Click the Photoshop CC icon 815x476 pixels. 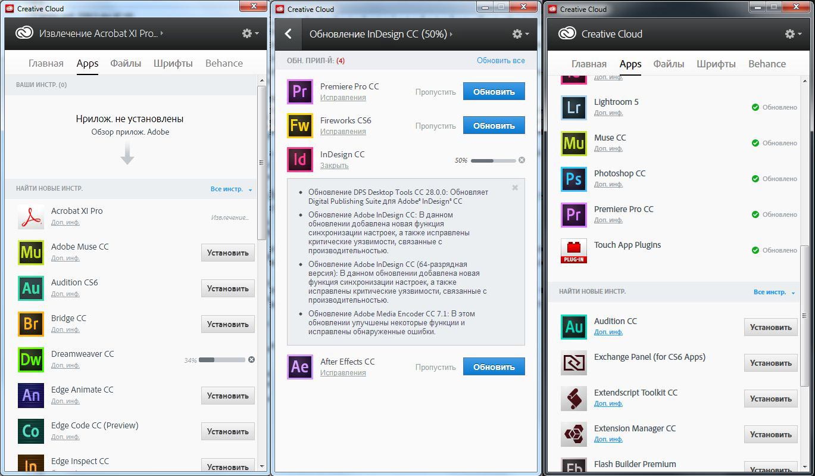(x=574, y=179)
